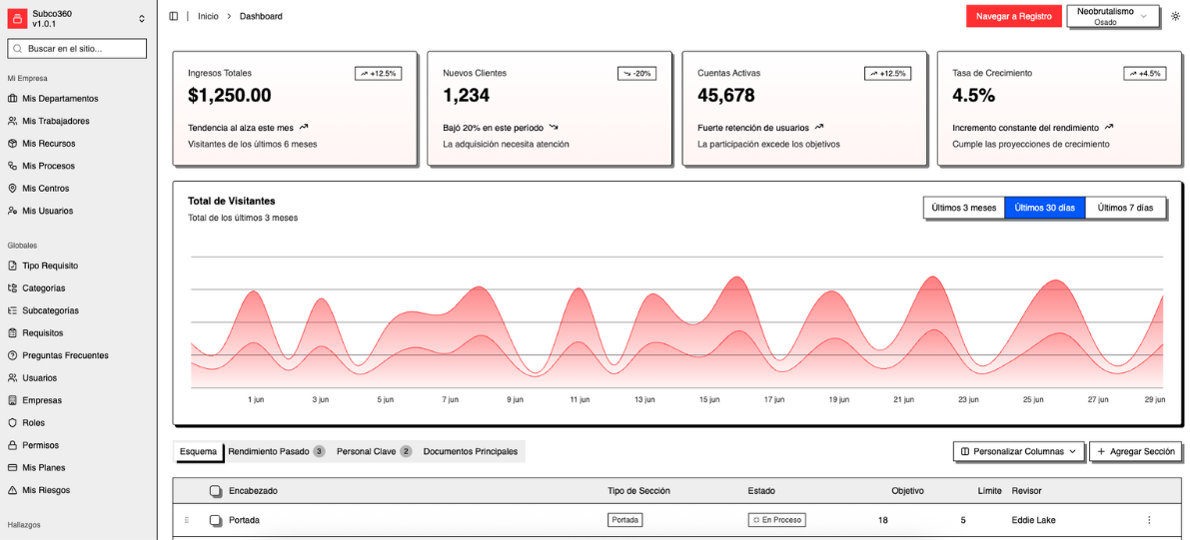1190x540 pixels.
Task: Click the sun theme toggle icon
Action: 1176,16
